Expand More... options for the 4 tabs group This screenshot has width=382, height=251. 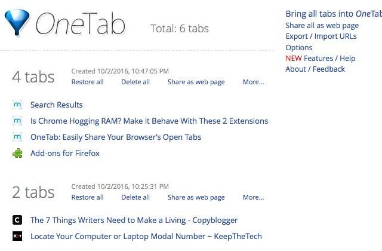[253, 82]
